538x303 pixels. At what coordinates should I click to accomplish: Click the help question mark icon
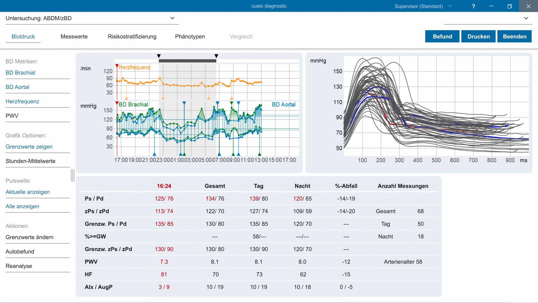click(473, 6)
